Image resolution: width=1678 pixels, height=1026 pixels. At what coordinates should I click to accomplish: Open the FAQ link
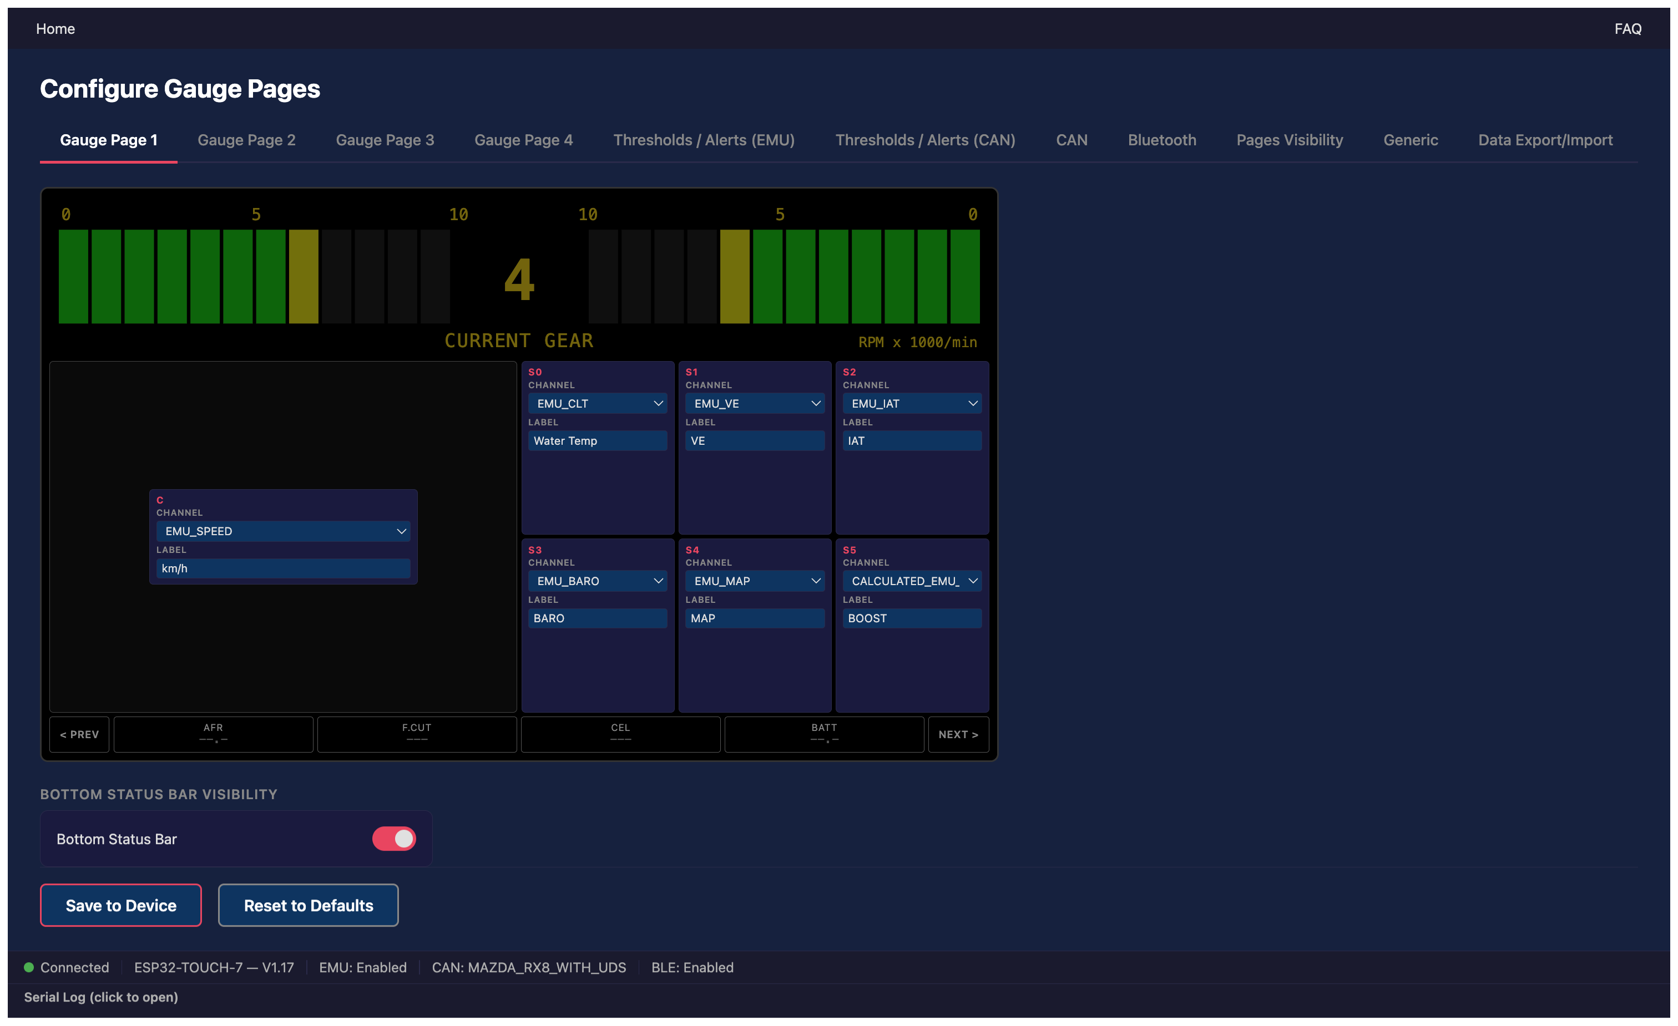point(1628,29)
